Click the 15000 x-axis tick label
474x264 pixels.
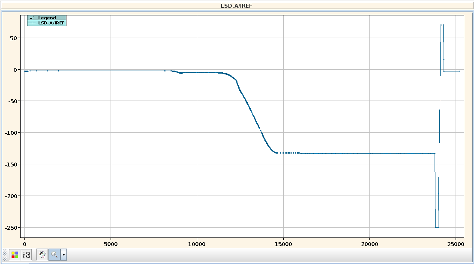[x=283, y=244]
